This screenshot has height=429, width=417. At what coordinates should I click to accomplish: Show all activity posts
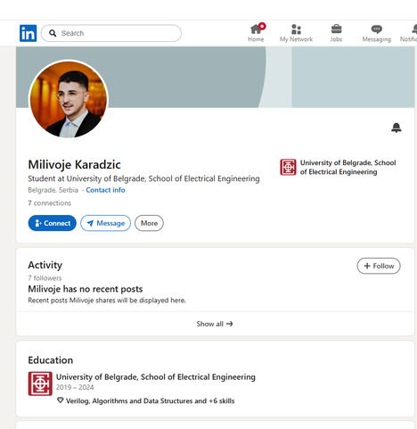(215, 324)
